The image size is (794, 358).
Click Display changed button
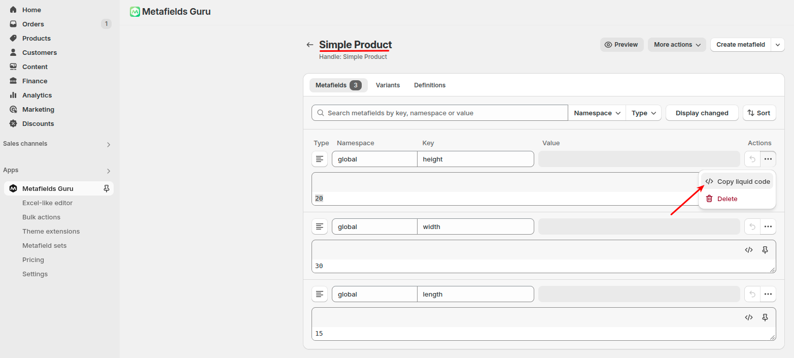(702, 113)
